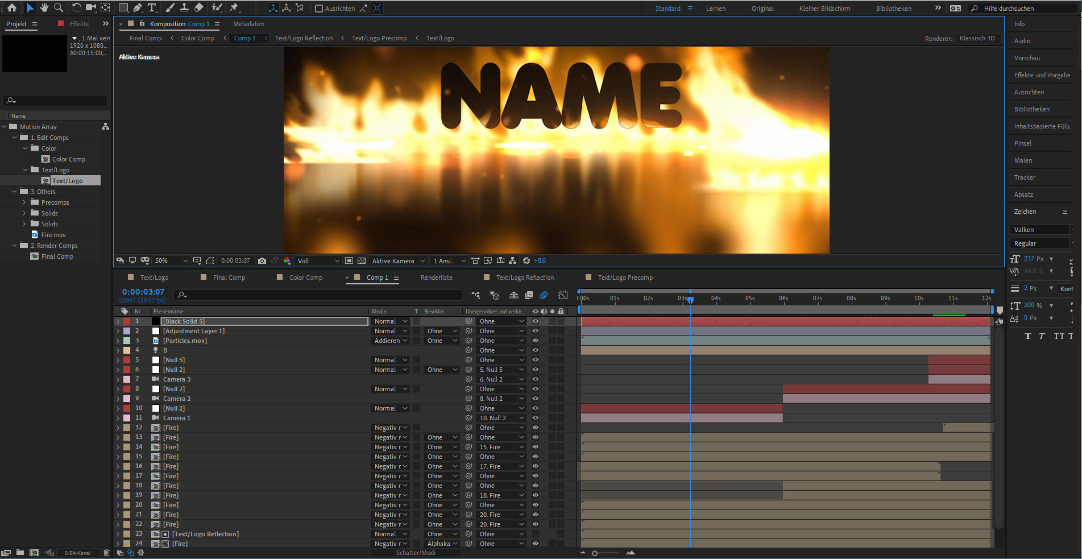
Task: Select the Pen tool
Action: [x=138, y=8]
